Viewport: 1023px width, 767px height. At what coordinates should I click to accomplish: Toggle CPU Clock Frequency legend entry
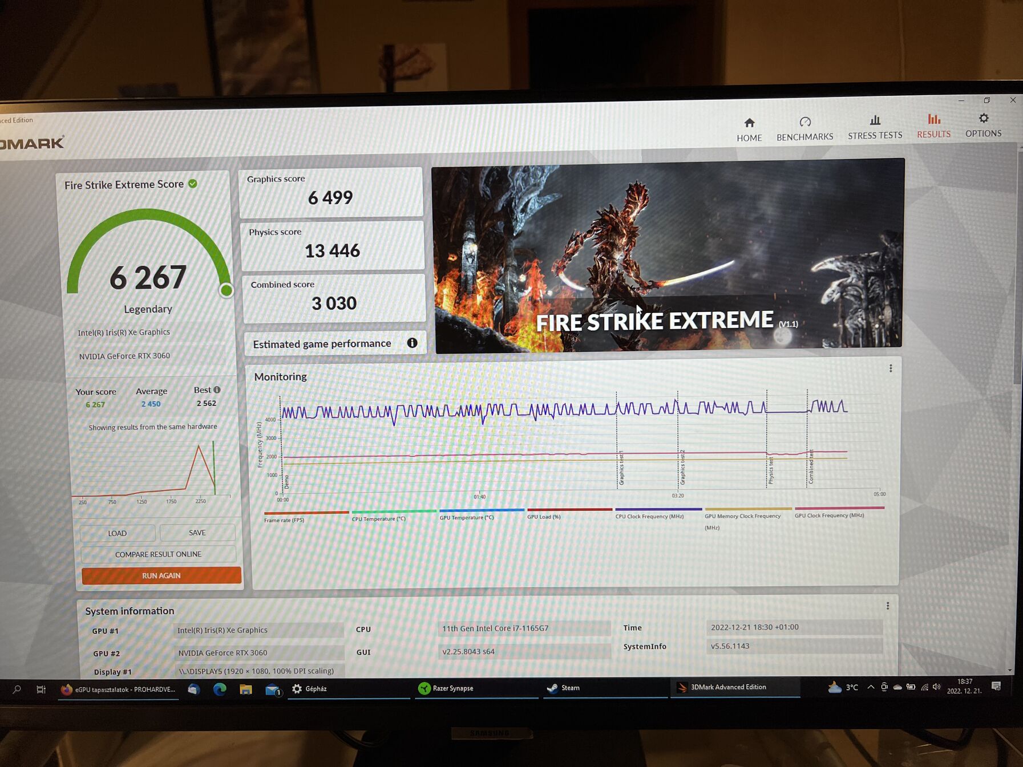click(x=658, y=513)
